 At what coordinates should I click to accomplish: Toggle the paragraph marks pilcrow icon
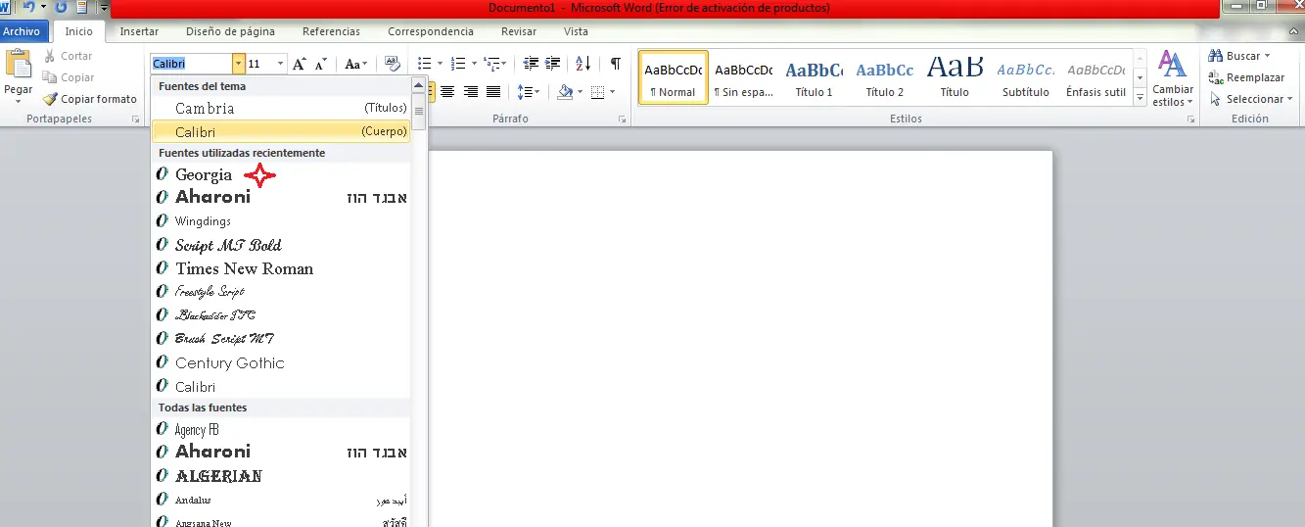(615, 64)
